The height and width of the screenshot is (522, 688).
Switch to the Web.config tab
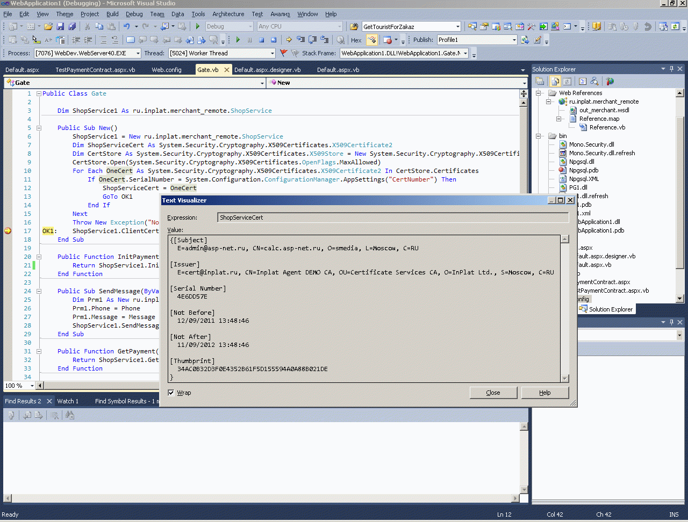click(x=166, y=70)
